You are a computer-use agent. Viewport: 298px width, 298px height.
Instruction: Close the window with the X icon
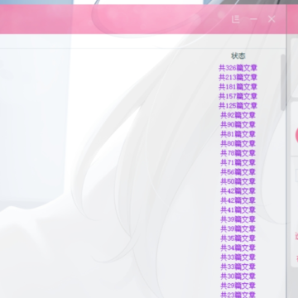point(272,19)
